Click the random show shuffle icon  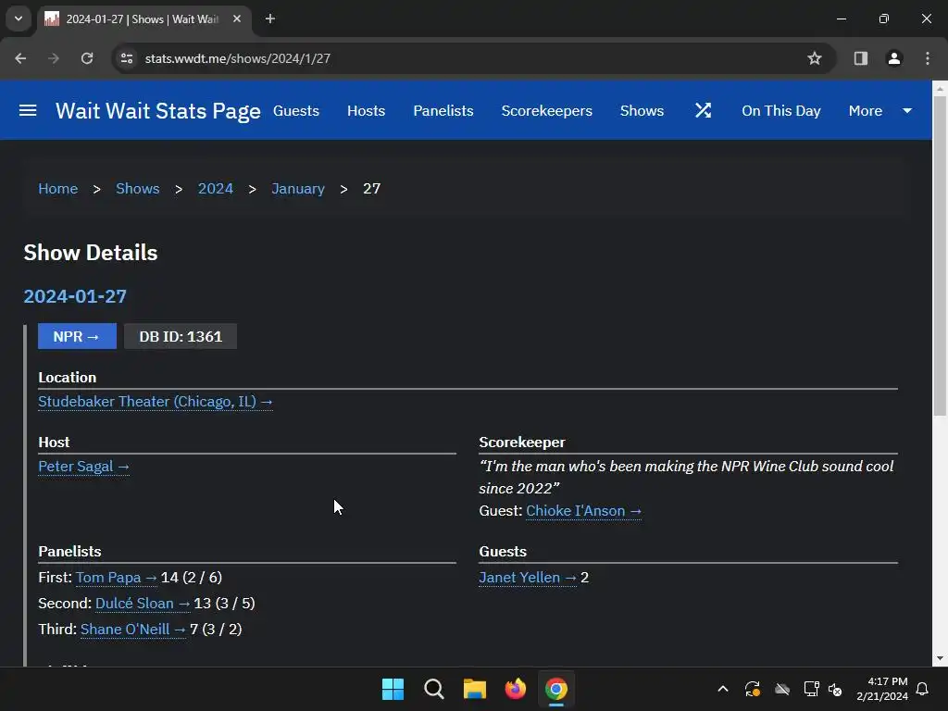(x=704, y=111)
